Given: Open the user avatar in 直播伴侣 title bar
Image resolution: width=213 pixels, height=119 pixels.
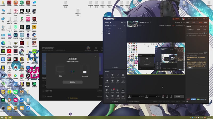Looking at the screenshot, I should point(183,19).
